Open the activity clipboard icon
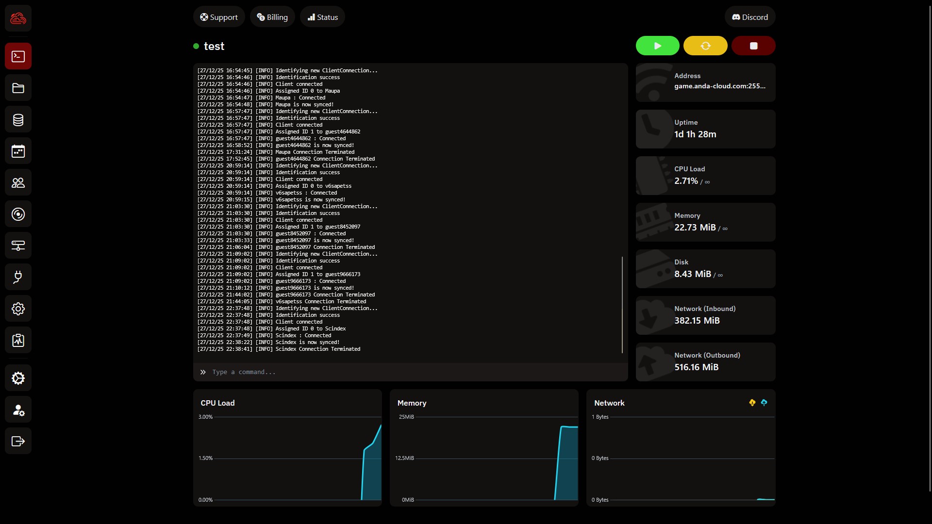 coord(18,341)
